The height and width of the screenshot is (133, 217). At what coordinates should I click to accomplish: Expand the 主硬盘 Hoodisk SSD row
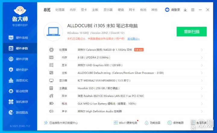(x=202, y=88)
